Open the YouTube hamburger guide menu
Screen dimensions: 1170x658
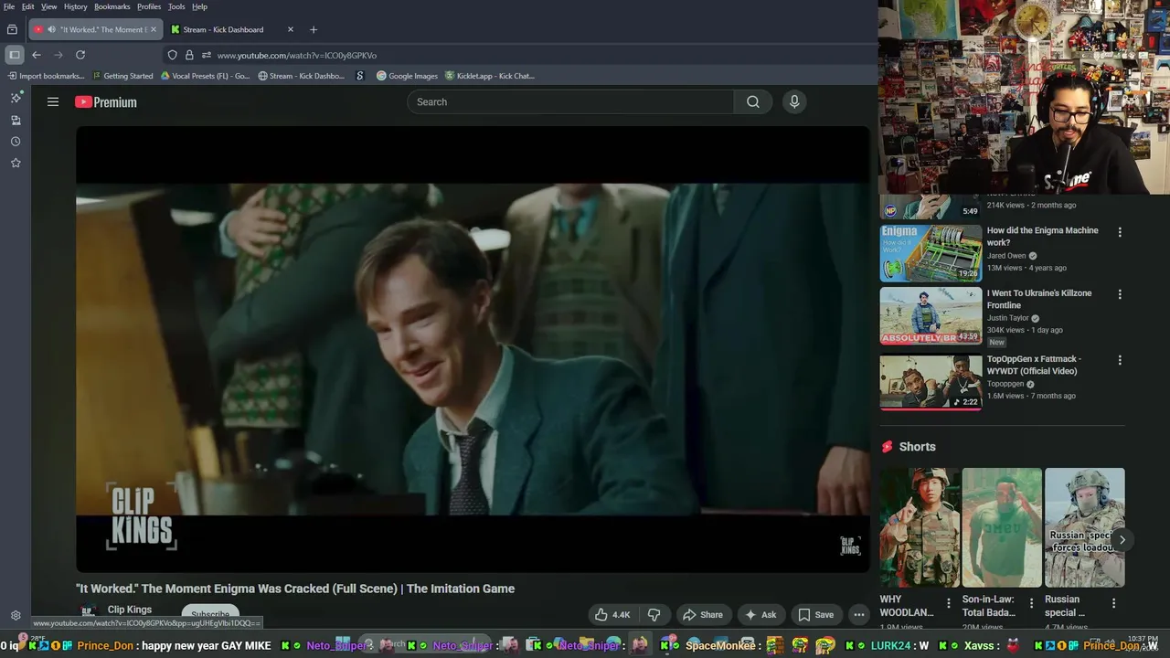(x=53, y=102)
